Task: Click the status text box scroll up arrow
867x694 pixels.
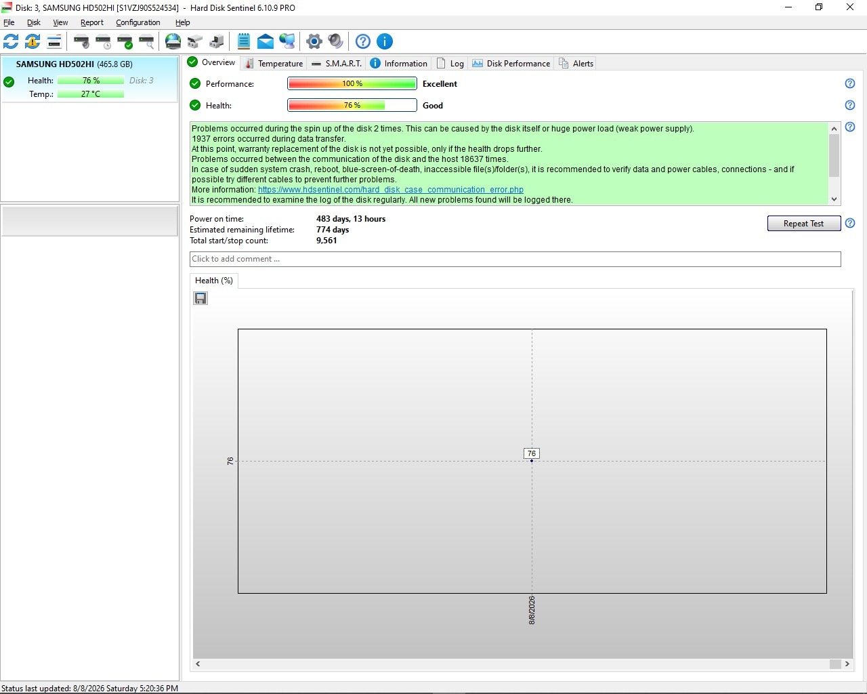Action: [834, 128]
